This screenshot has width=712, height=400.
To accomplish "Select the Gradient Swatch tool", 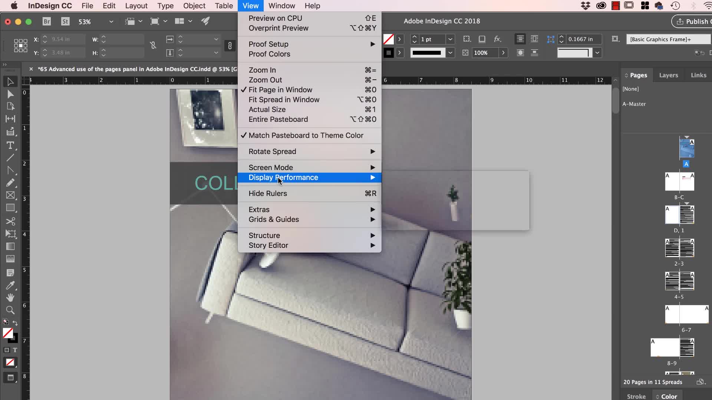I will 10,246.
